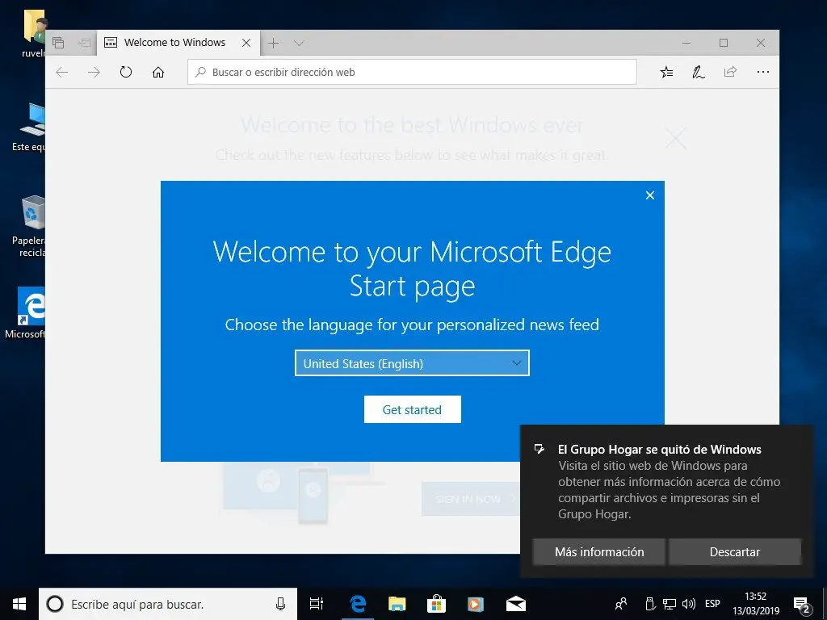
Task: Open Mail app from taskbar
Action: coord(516,604)
